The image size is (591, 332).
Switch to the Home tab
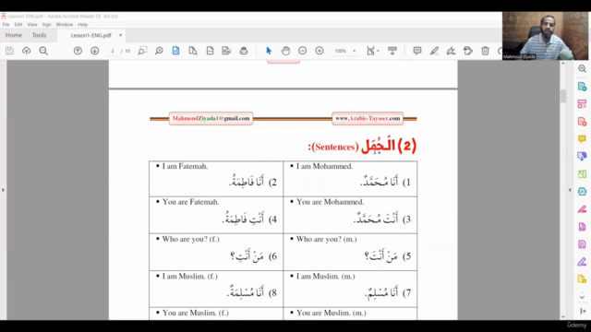14,35
